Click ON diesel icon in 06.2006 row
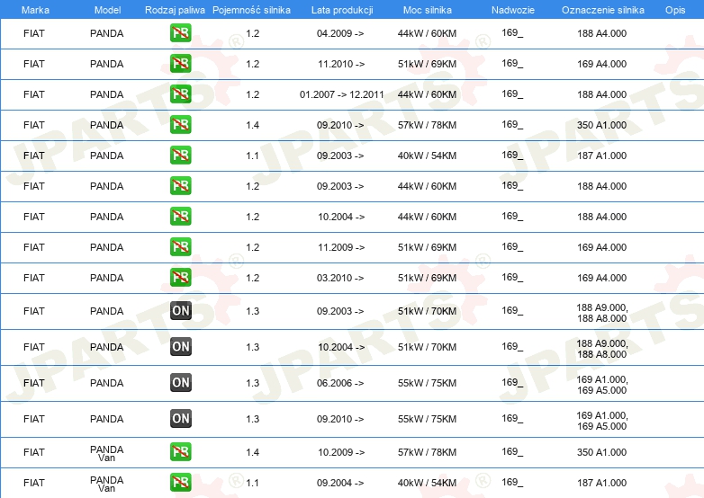Image resolution: width=704 pixels, height=498 pixels. click(180, 382)
